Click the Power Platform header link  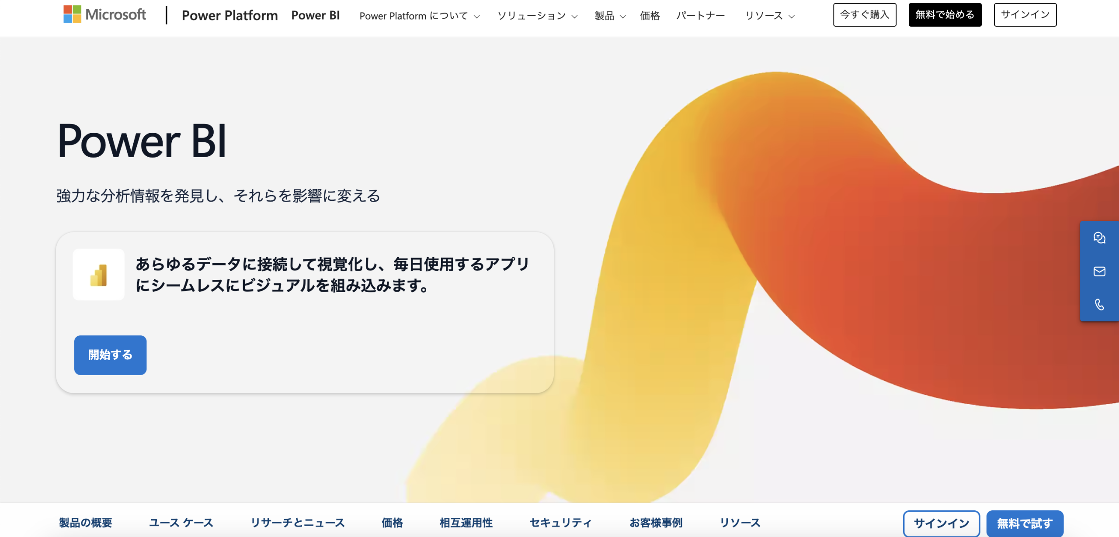click(x=229, y=15)
